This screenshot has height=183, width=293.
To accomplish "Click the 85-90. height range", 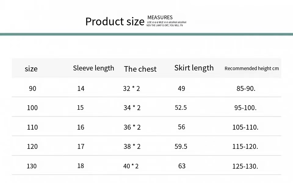I will pos(246,88).
